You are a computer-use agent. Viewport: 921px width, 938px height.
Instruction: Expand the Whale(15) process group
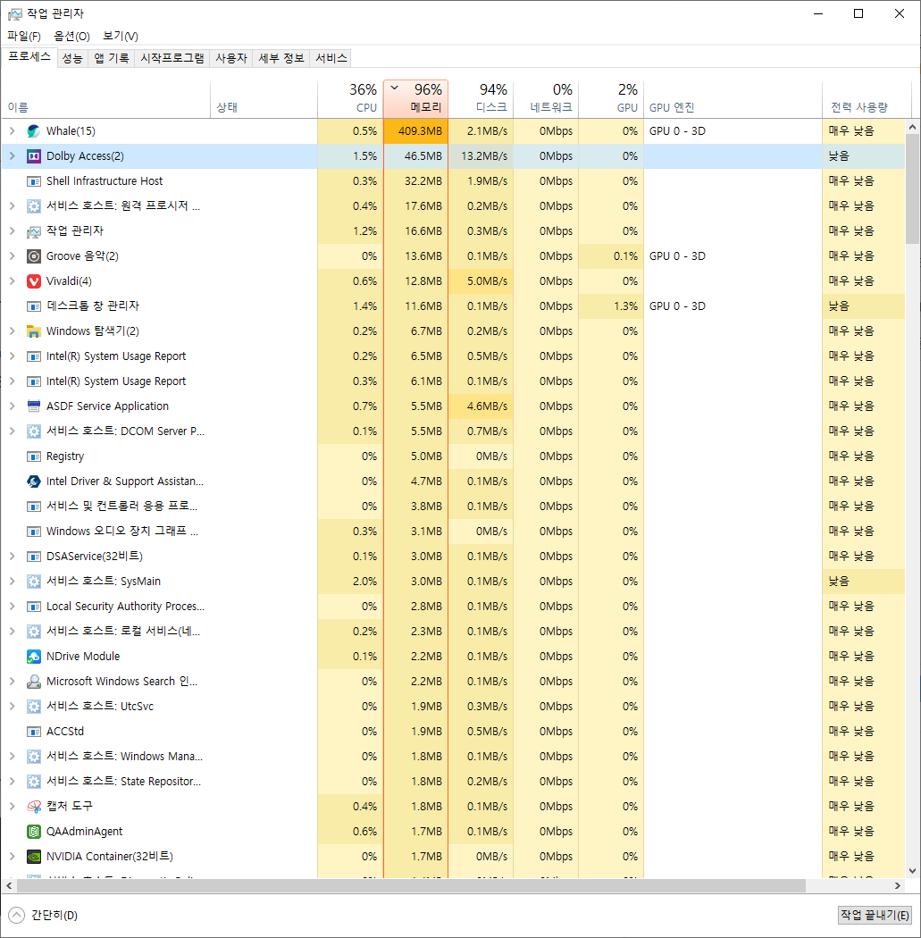pos(12,131)
